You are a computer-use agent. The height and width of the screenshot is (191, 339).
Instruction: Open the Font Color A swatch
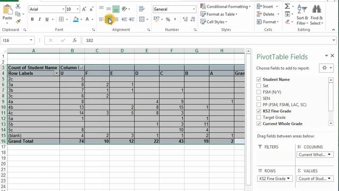pyautogui.click(x=87, y=19)
